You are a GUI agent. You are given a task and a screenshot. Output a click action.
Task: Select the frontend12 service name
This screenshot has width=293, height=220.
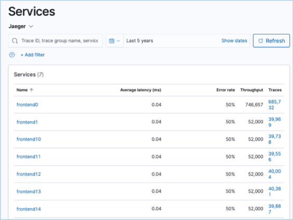[29, 174]
